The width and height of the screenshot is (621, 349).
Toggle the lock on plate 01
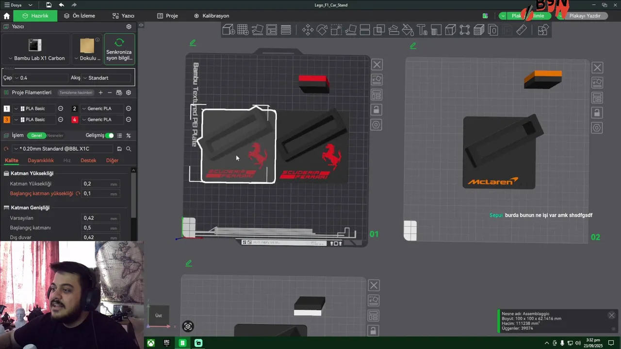click(x=376, y=110)
